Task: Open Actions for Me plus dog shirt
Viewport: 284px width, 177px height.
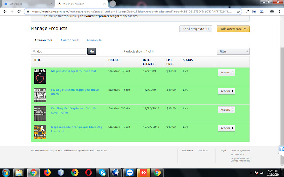Action: click(226, 73)
